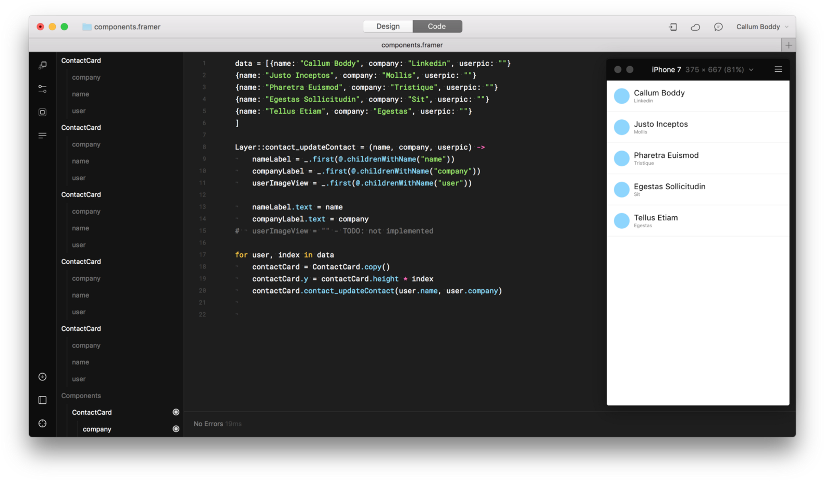The image size is (824, 481).
Task: Open the cloud share icon
Action: point(695,27)
